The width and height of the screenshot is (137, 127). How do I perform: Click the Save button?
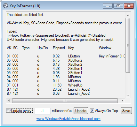(x=126, y=111)
